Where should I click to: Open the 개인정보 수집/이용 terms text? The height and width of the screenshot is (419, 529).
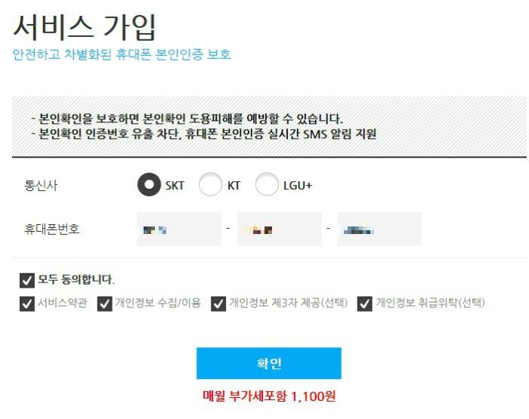pos(158,303)
